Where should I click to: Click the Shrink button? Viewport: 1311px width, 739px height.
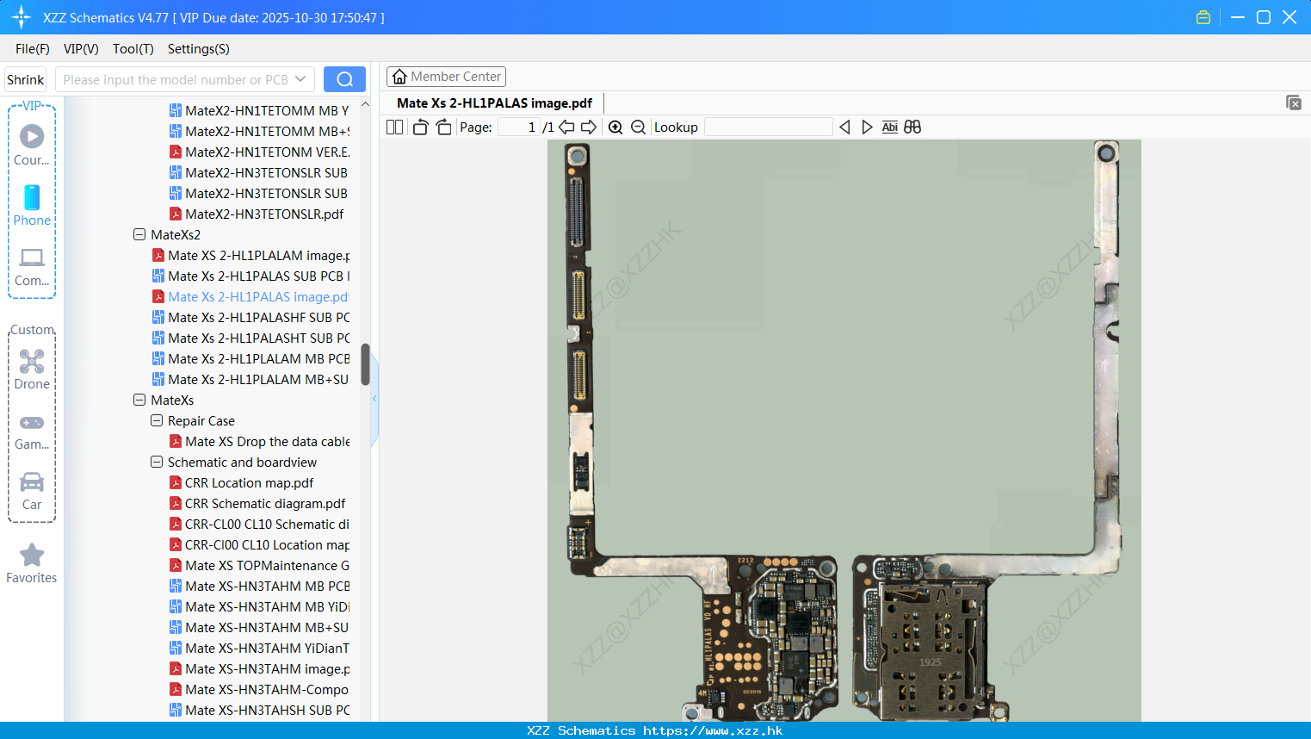tap(26, 79)
